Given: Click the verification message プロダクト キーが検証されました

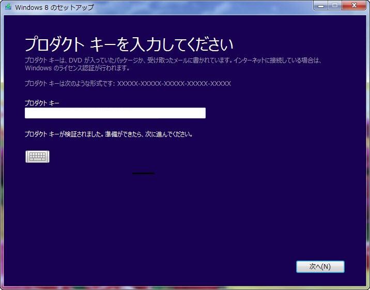Looking at the screenshot, I should 64,134.
